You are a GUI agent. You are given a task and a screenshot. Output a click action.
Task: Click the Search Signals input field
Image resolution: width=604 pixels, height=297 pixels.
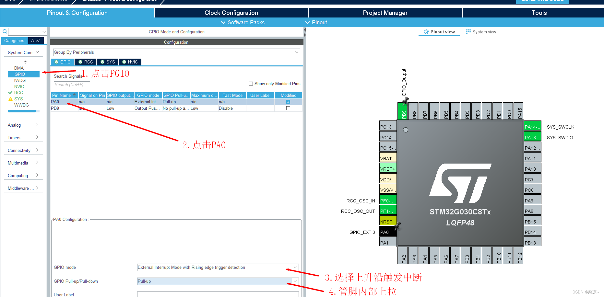(72, 85)
